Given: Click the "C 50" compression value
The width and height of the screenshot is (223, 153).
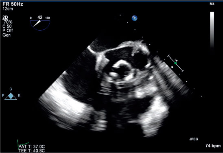Looking at the screenshot, I should coord(7,26).
